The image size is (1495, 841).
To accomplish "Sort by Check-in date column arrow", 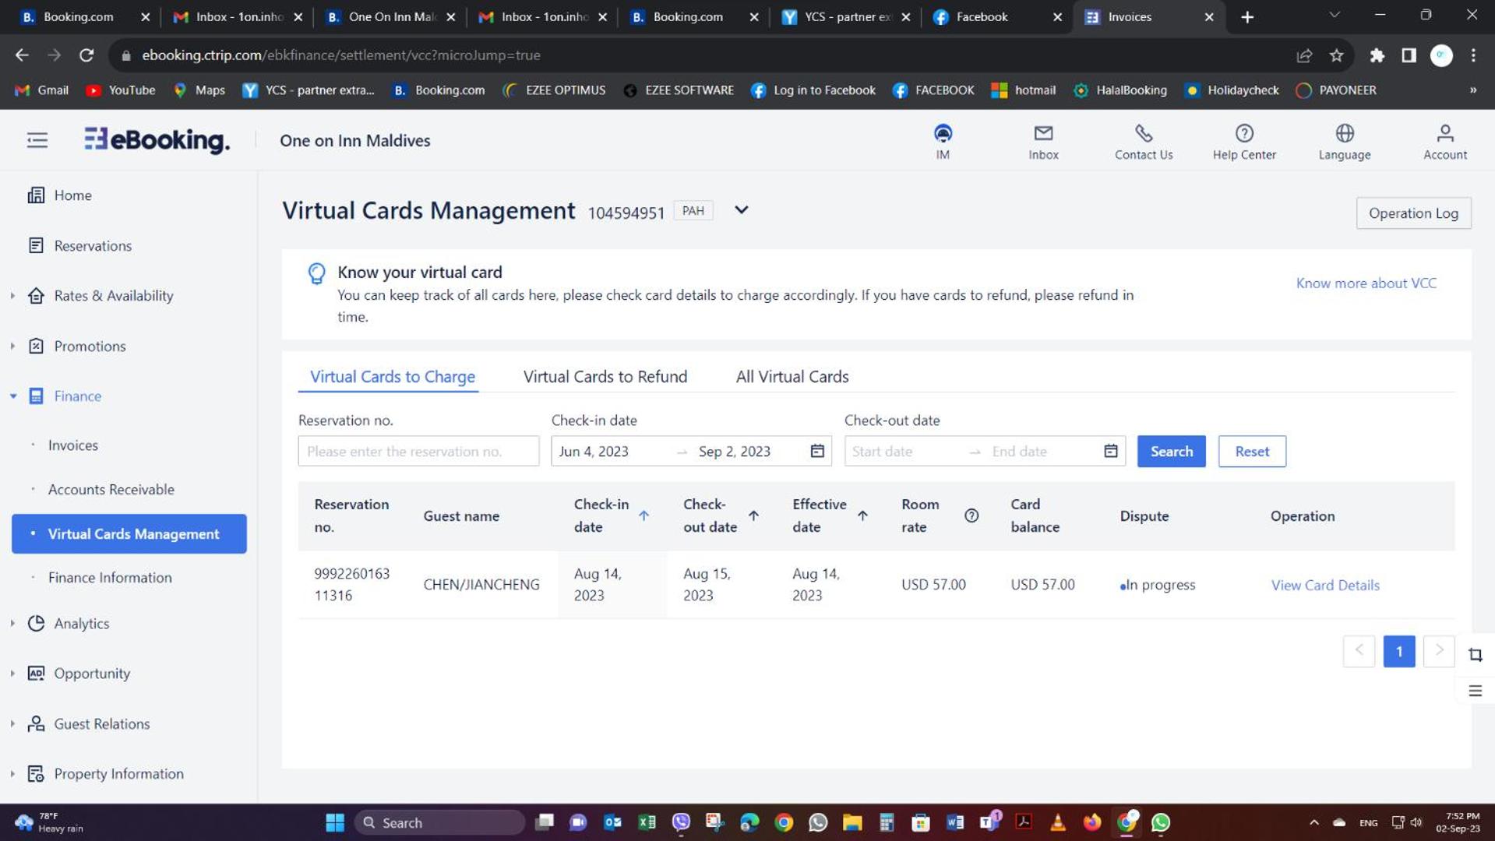I will tap(643, 516).
